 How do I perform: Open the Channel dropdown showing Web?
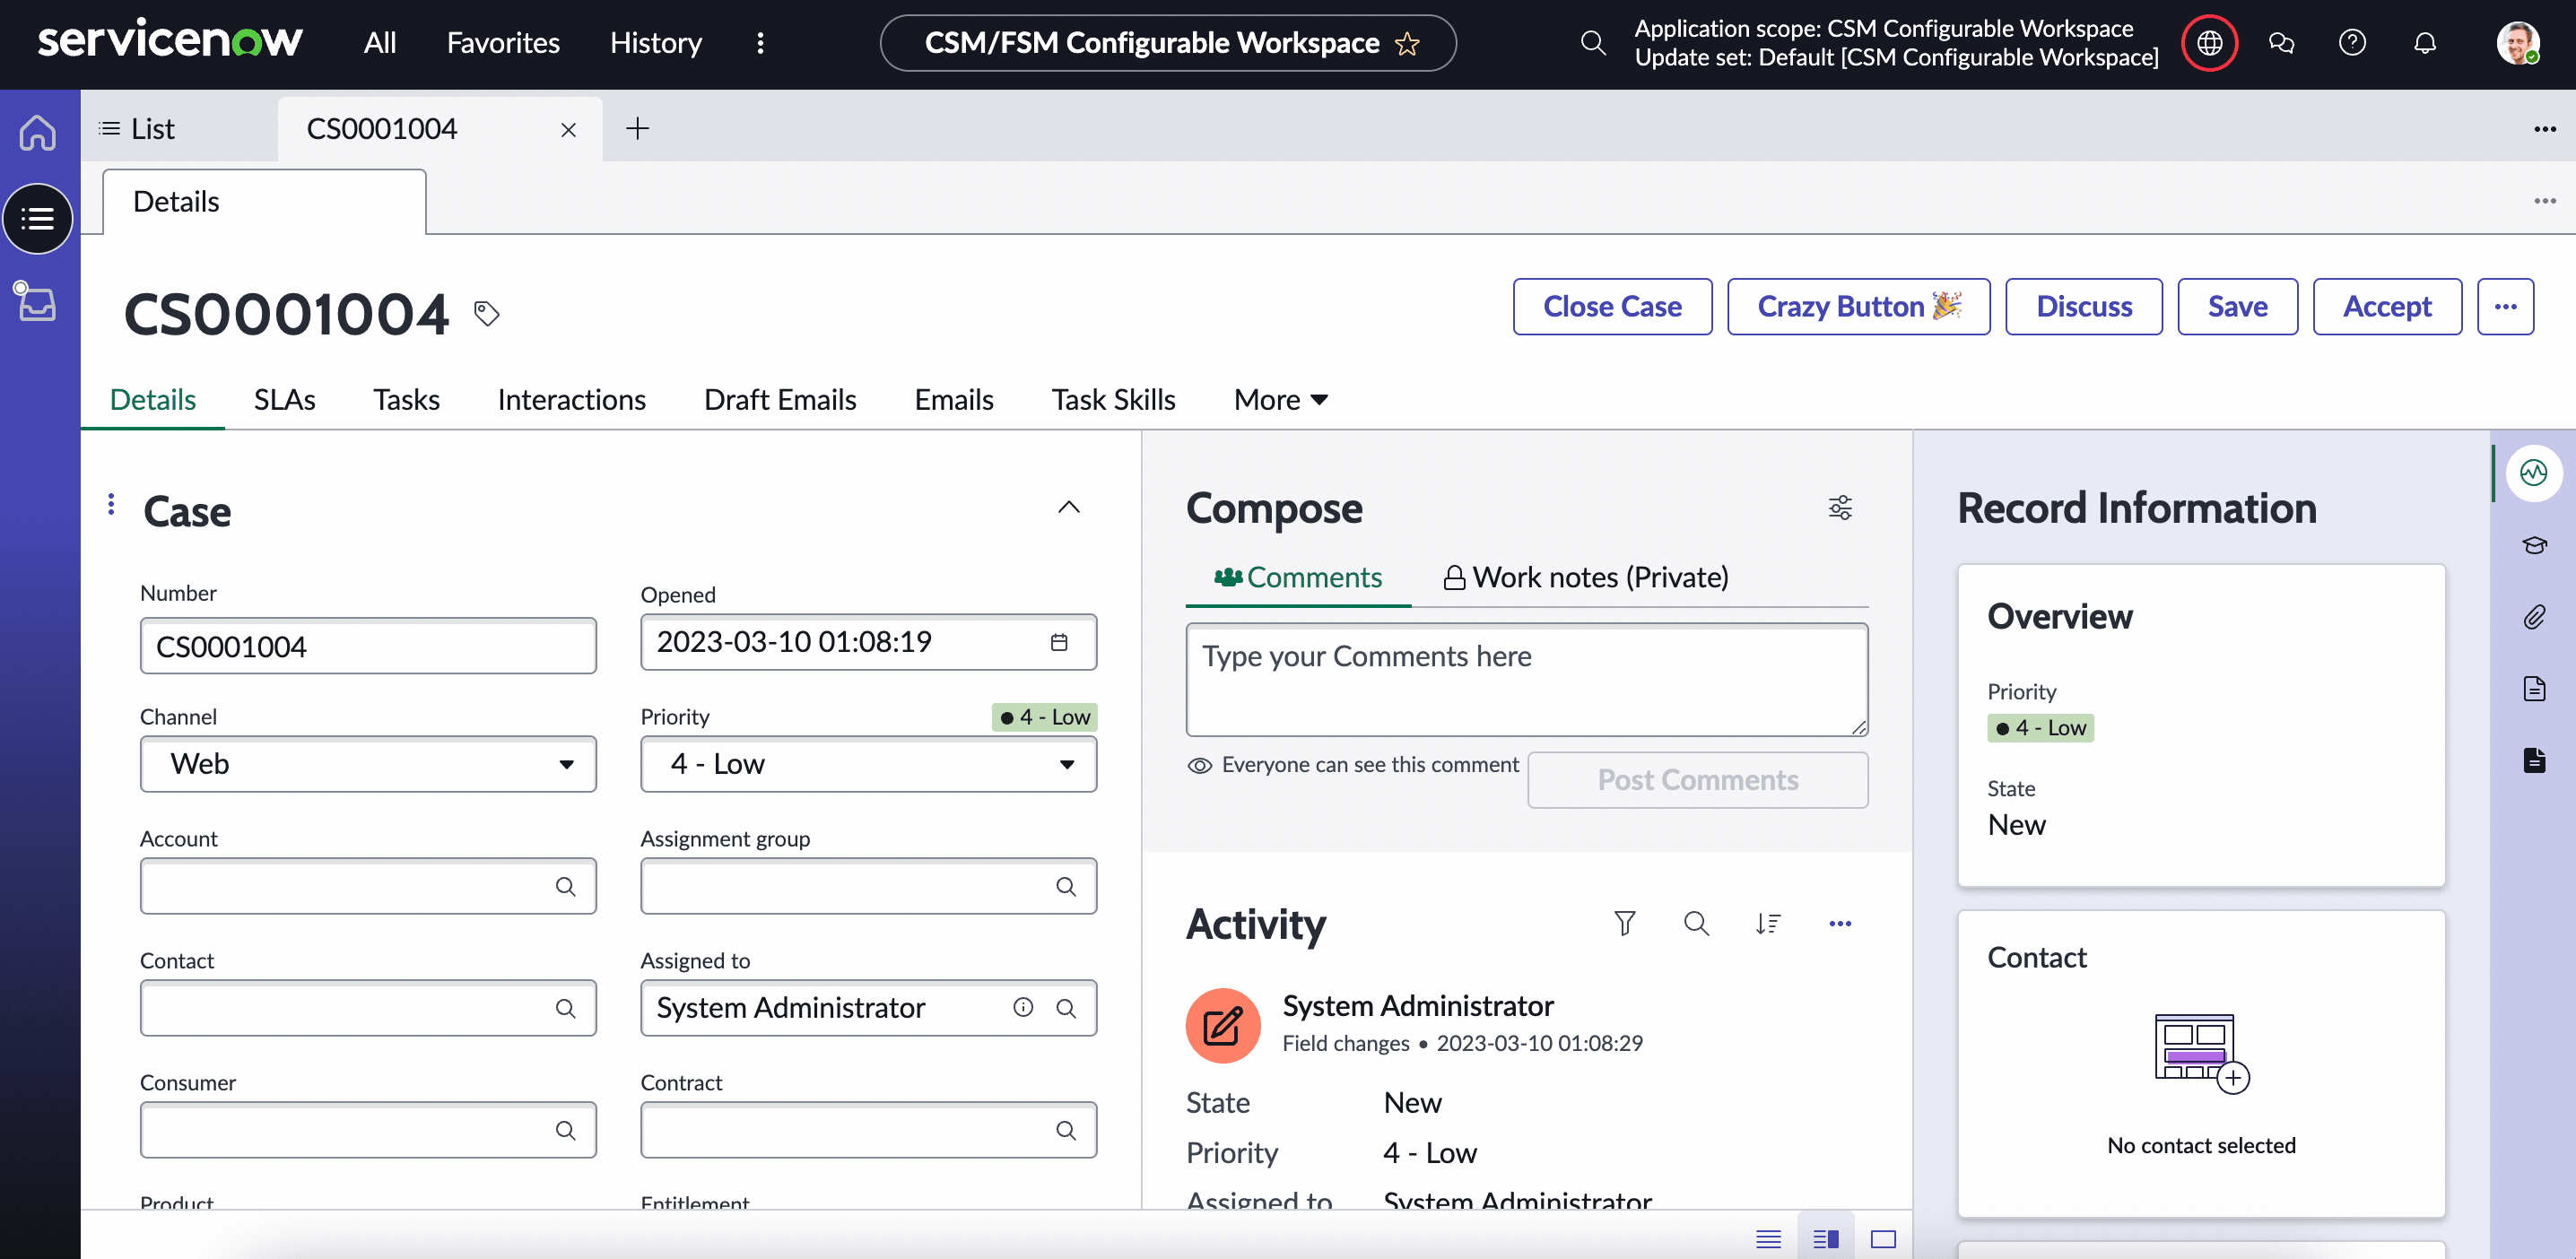pos(368,764)
